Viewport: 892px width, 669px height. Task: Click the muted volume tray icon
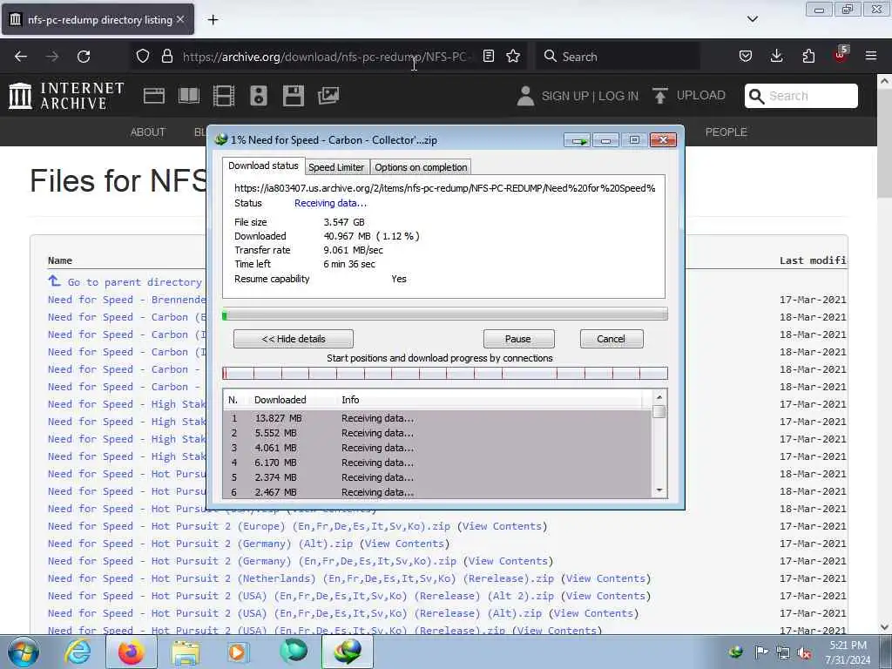click(804, 653)
